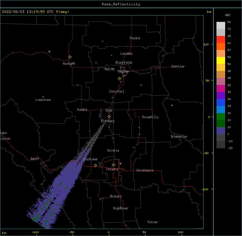Click the white asterisk east of Innisfail
This screenshot has width=242, height=236.
[x=141, y=85]
